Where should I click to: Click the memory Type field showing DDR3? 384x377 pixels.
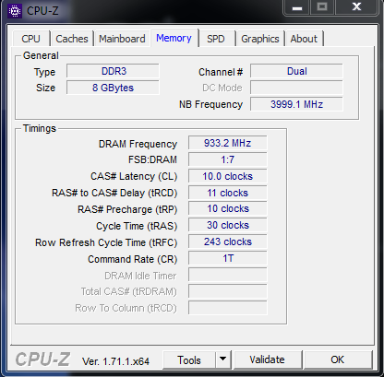[x=113, y=71]
